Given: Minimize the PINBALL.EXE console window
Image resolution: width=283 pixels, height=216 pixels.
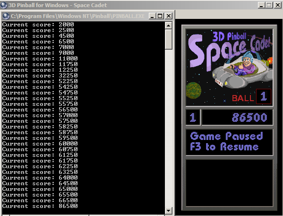Looking at the screenshot, I should tap(152, 16).
